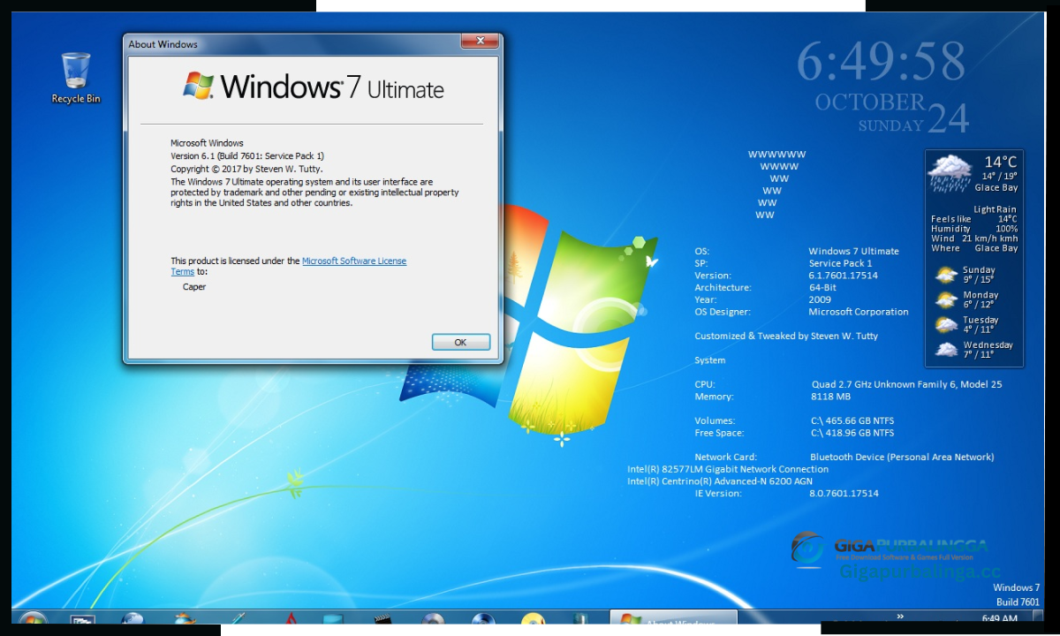The width and height of the screenshot is (1060, 636).
Task: Show hidden tray icons via the chevron
Action: click(900, 617)
